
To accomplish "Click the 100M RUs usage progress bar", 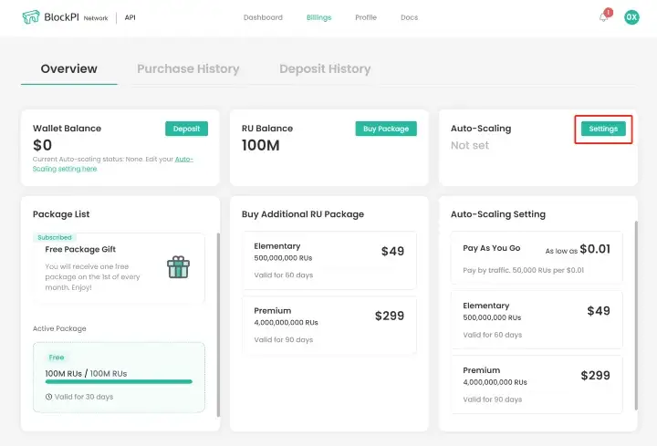I will 119,381.
